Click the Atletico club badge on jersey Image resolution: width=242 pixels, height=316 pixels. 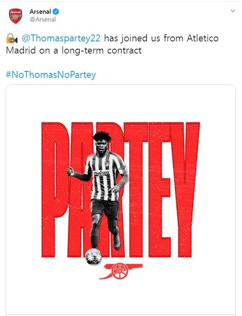107,165
